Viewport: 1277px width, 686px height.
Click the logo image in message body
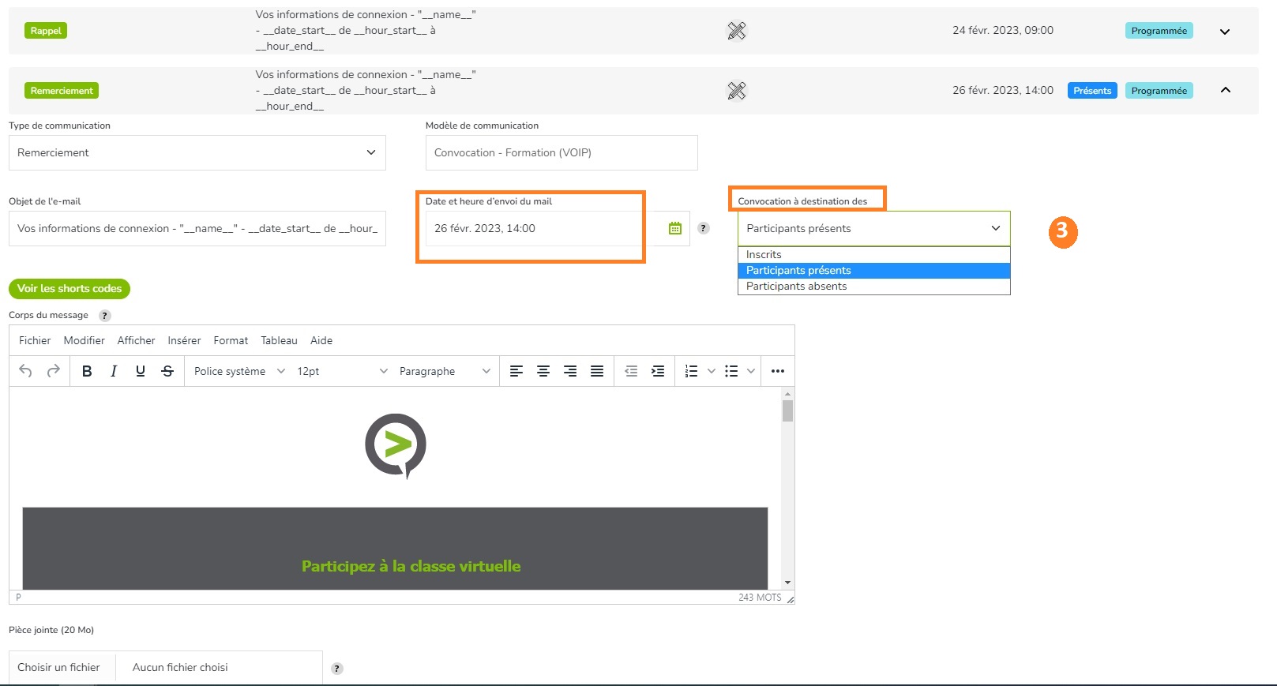[x=396, y=445]
